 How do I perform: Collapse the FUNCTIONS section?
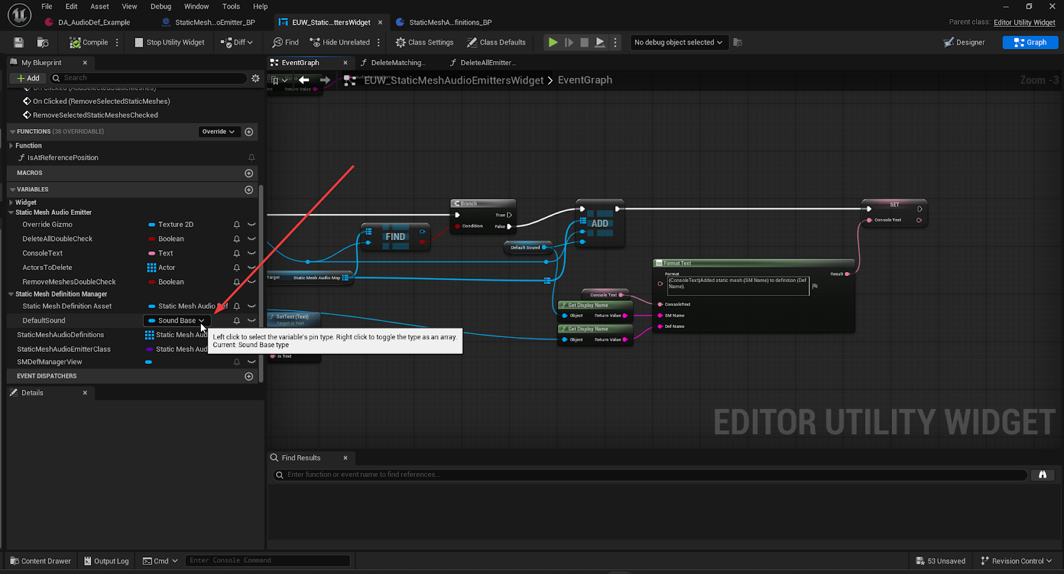click(13, 132)
